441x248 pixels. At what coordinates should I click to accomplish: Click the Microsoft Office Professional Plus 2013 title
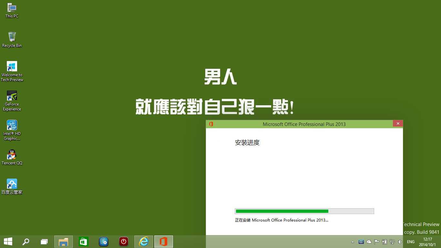pos(304,124)
